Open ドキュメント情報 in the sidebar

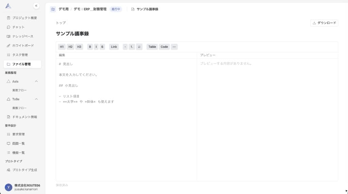22,117
